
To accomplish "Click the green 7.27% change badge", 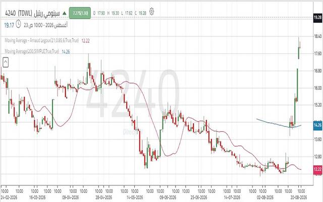I will 80,13.
